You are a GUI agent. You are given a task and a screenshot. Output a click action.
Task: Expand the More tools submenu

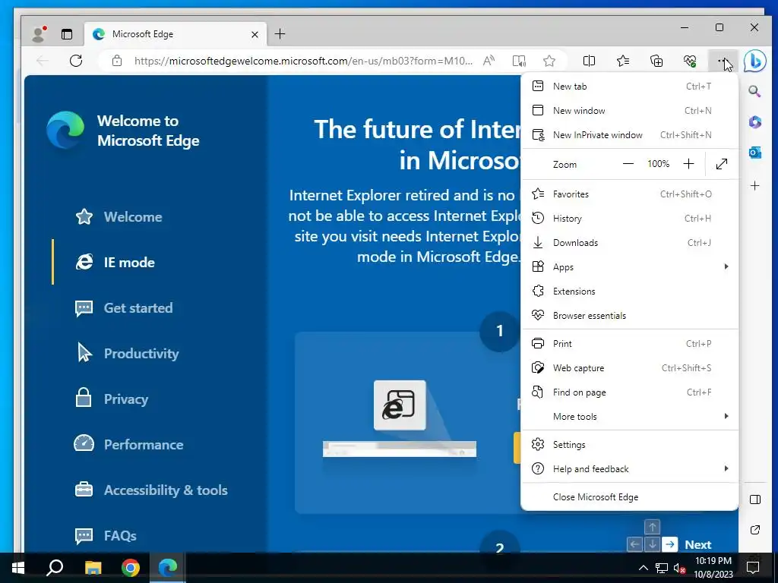pos(629,417)
